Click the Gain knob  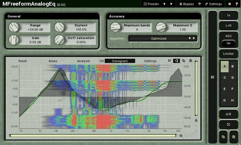point(14,40)
